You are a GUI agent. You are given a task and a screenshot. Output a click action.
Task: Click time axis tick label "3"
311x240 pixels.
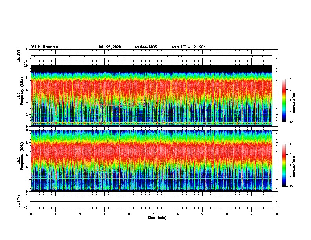click(104, 214)
